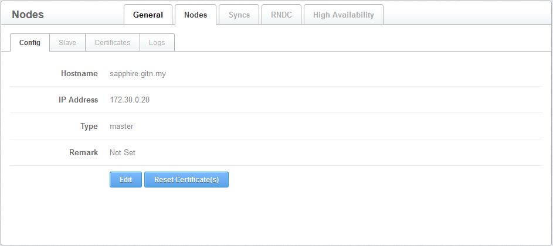
Task: Switch to the Syncs tab
Action: [x=239, y=15]
